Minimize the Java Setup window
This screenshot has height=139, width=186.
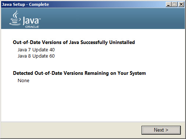(168, 4)
